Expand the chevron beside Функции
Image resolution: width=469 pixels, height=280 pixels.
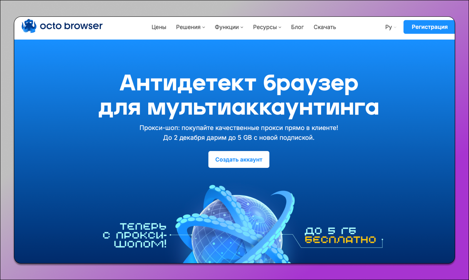point(242,27)
